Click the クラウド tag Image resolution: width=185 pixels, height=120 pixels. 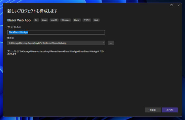[87, 20]
